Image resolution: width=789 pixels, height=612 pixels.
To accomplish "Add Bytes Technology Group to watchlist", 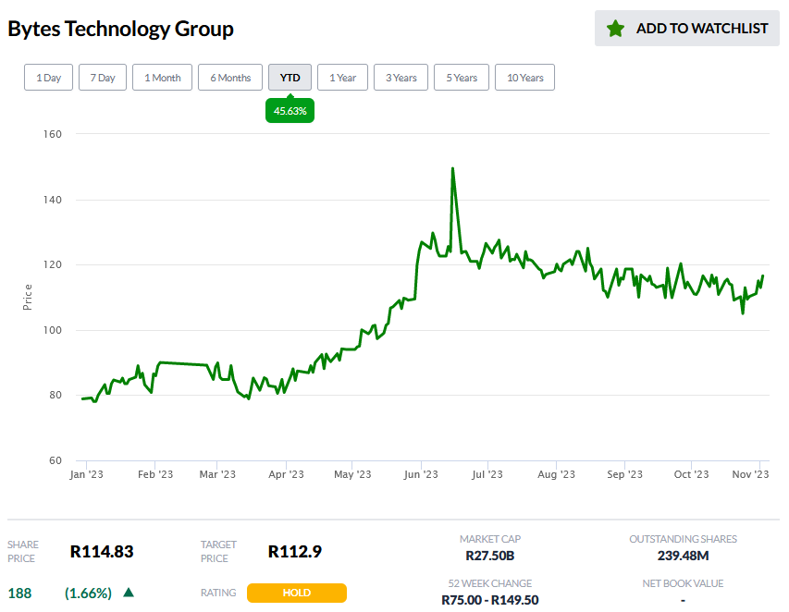I will pos(687,28).
